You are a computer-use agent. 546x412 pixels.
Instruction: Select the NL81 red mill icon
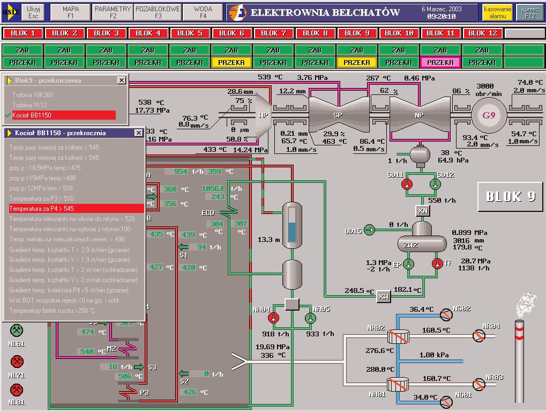[x=17, y=389]
